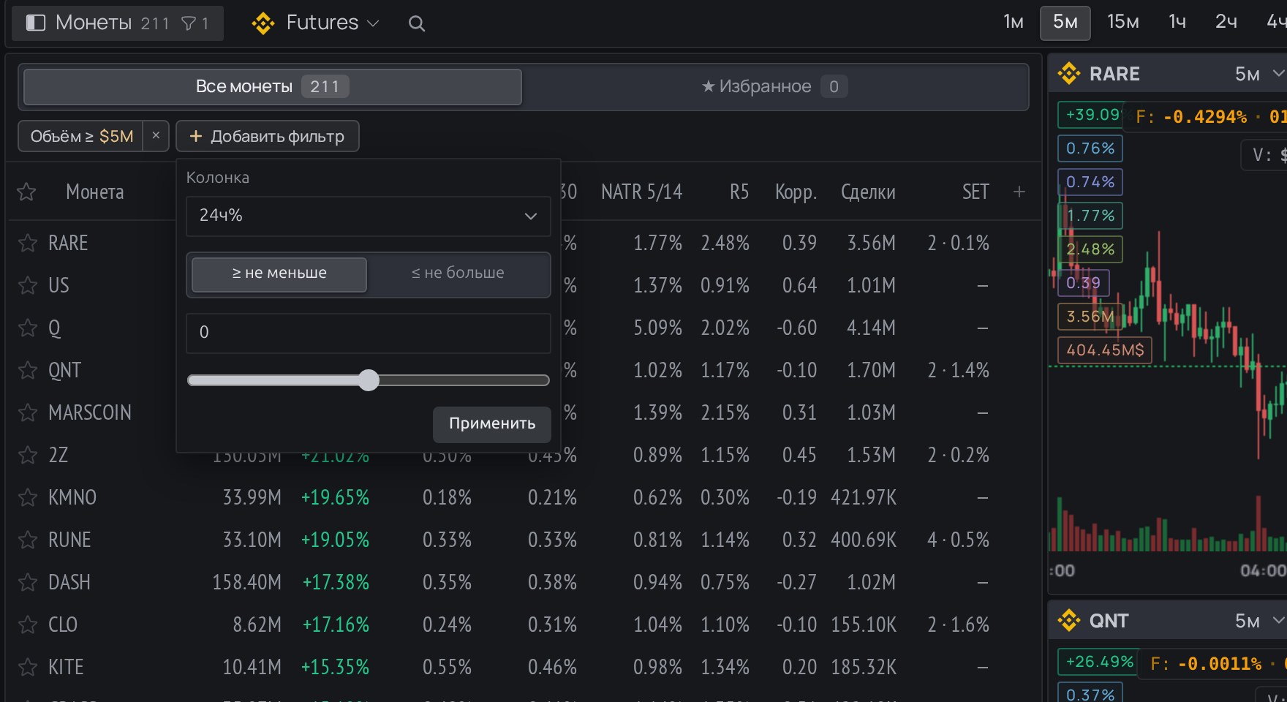Image resolution: width=1287 pixels, height=702 pixels.
Task: Star the 2Z coin row
Action: (28, 455)
